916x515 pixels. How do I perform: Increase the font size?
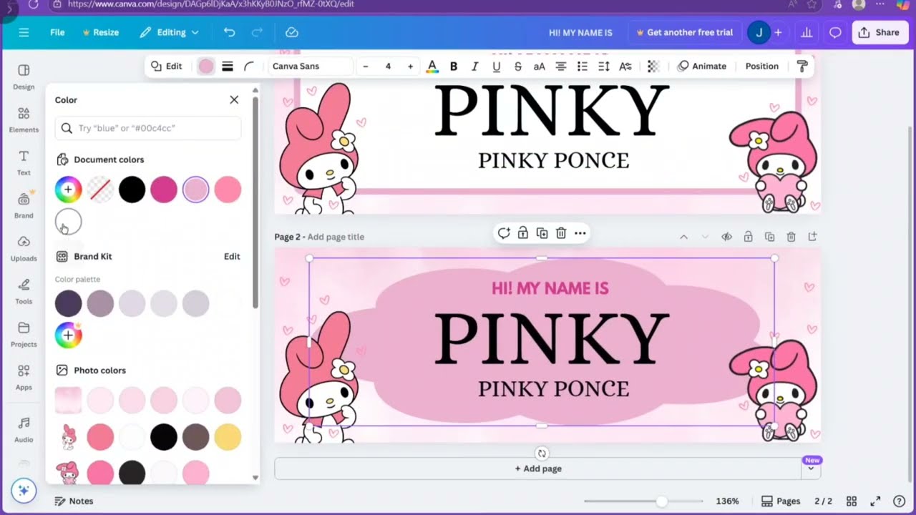(410, 66)
